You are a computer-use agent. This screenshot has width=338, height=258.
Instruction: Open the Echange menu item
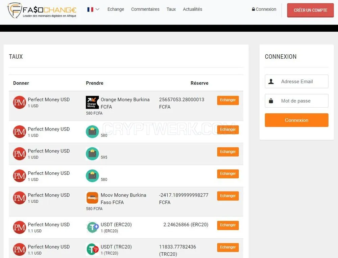[116, 9]
